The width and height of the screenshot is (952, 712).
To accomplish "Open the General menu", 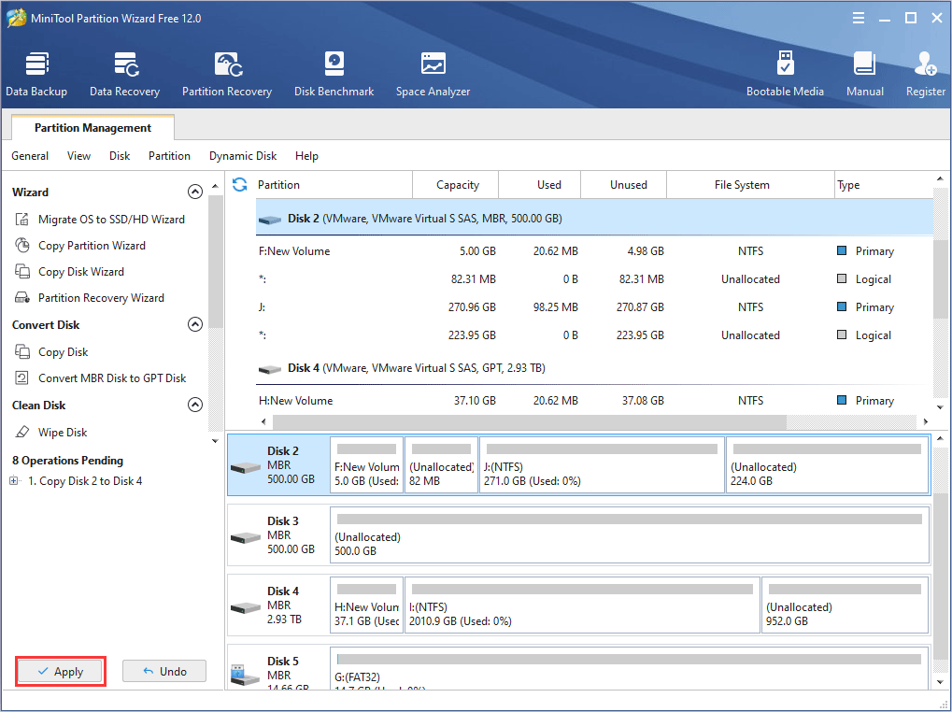I will pyautogui.click(x=30, y=156).
